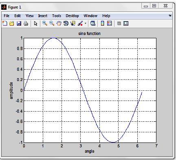Click the x-axis tick label '3'
The image size is (176, 160).
(81, 146)
